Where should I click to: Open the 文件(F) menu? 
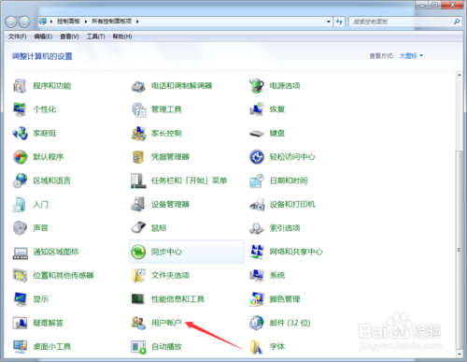pyautogui.click(x=18, y=36)
